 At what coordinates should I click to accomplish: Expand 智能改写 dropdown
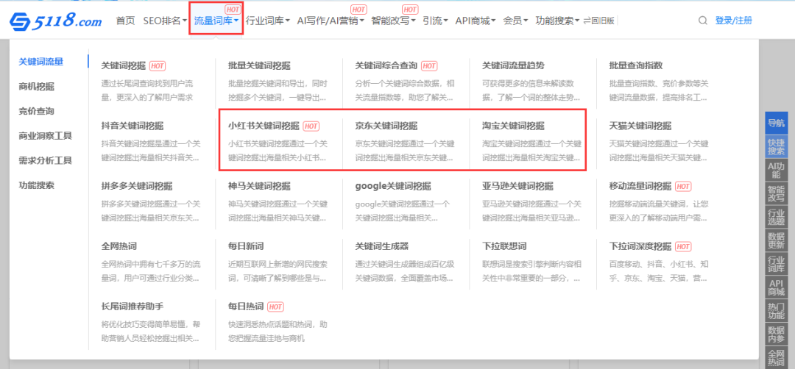[x=393, y=21]
